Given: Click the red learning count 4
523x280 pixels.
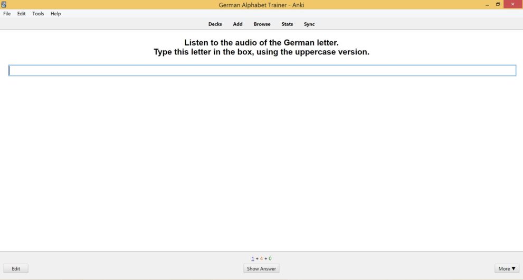Looking at the screenshot, I should click(261, 258).
